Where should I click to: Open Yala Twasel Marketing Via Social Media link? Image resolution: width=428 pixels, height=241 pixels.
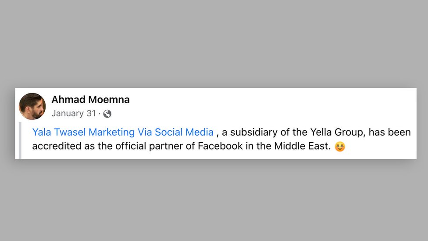tap(123, 132)
